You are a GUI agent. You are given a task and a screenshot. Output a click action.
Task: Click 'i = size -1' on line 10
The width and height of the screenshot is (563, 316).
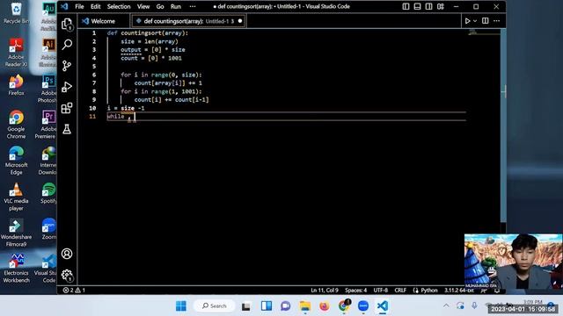click(x=126, y=108)
